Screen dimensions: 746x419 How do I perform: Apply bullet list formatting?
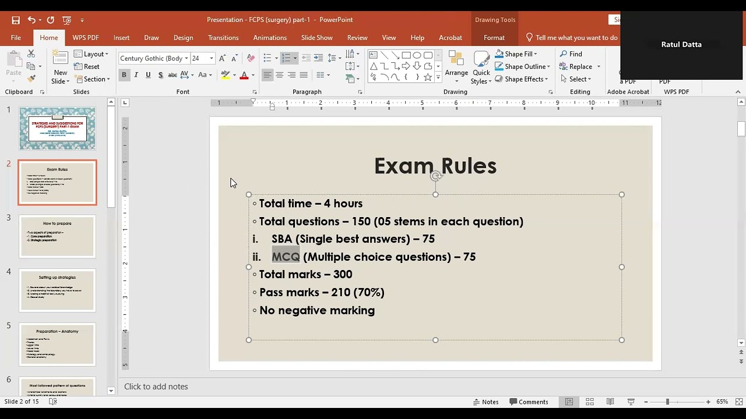267,58
